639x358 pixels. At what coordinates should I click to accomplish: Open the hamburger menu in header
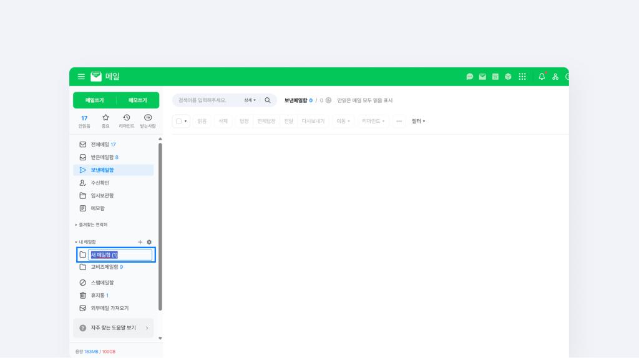[81, 77]
